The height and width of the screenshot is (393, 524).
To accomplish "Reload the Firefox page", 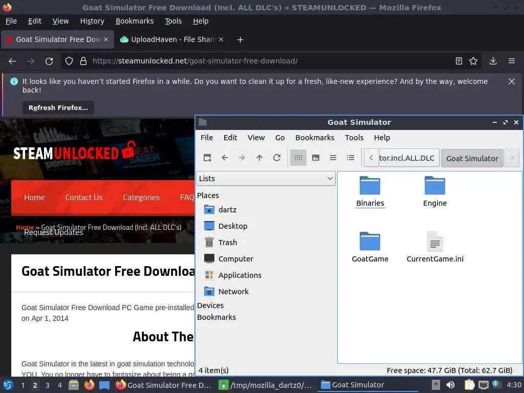I will click(49, 61).
